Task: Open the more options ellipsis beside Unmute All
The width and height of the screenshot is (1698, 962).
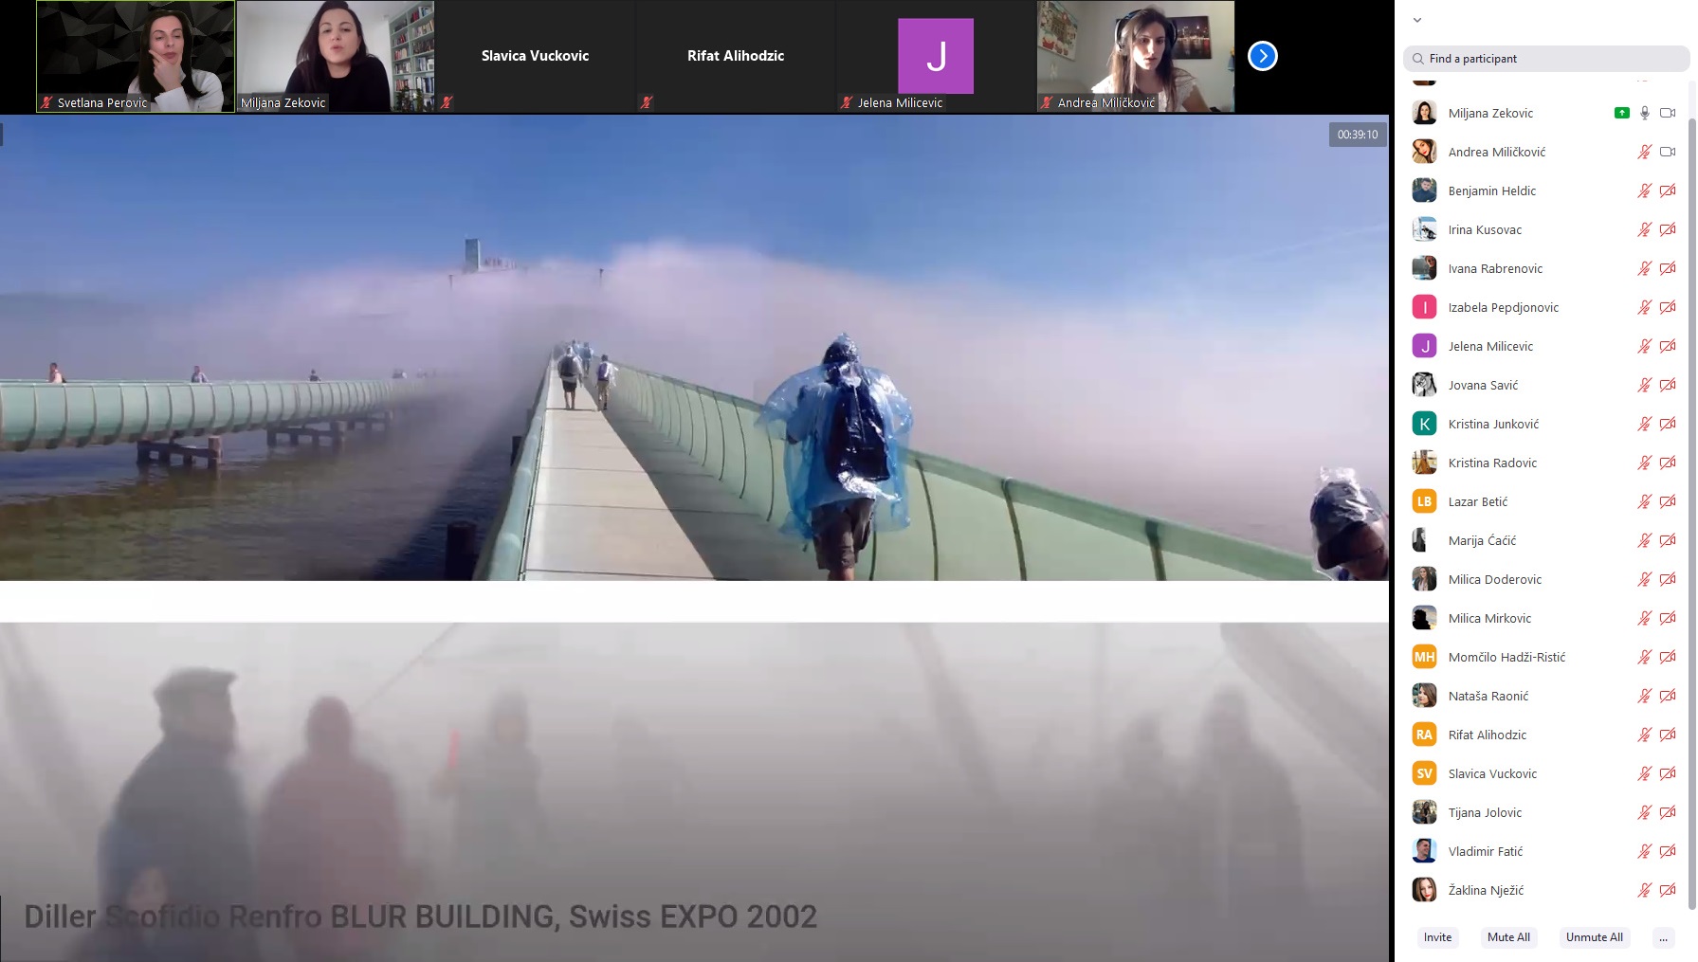Action: pos(1663,937)
